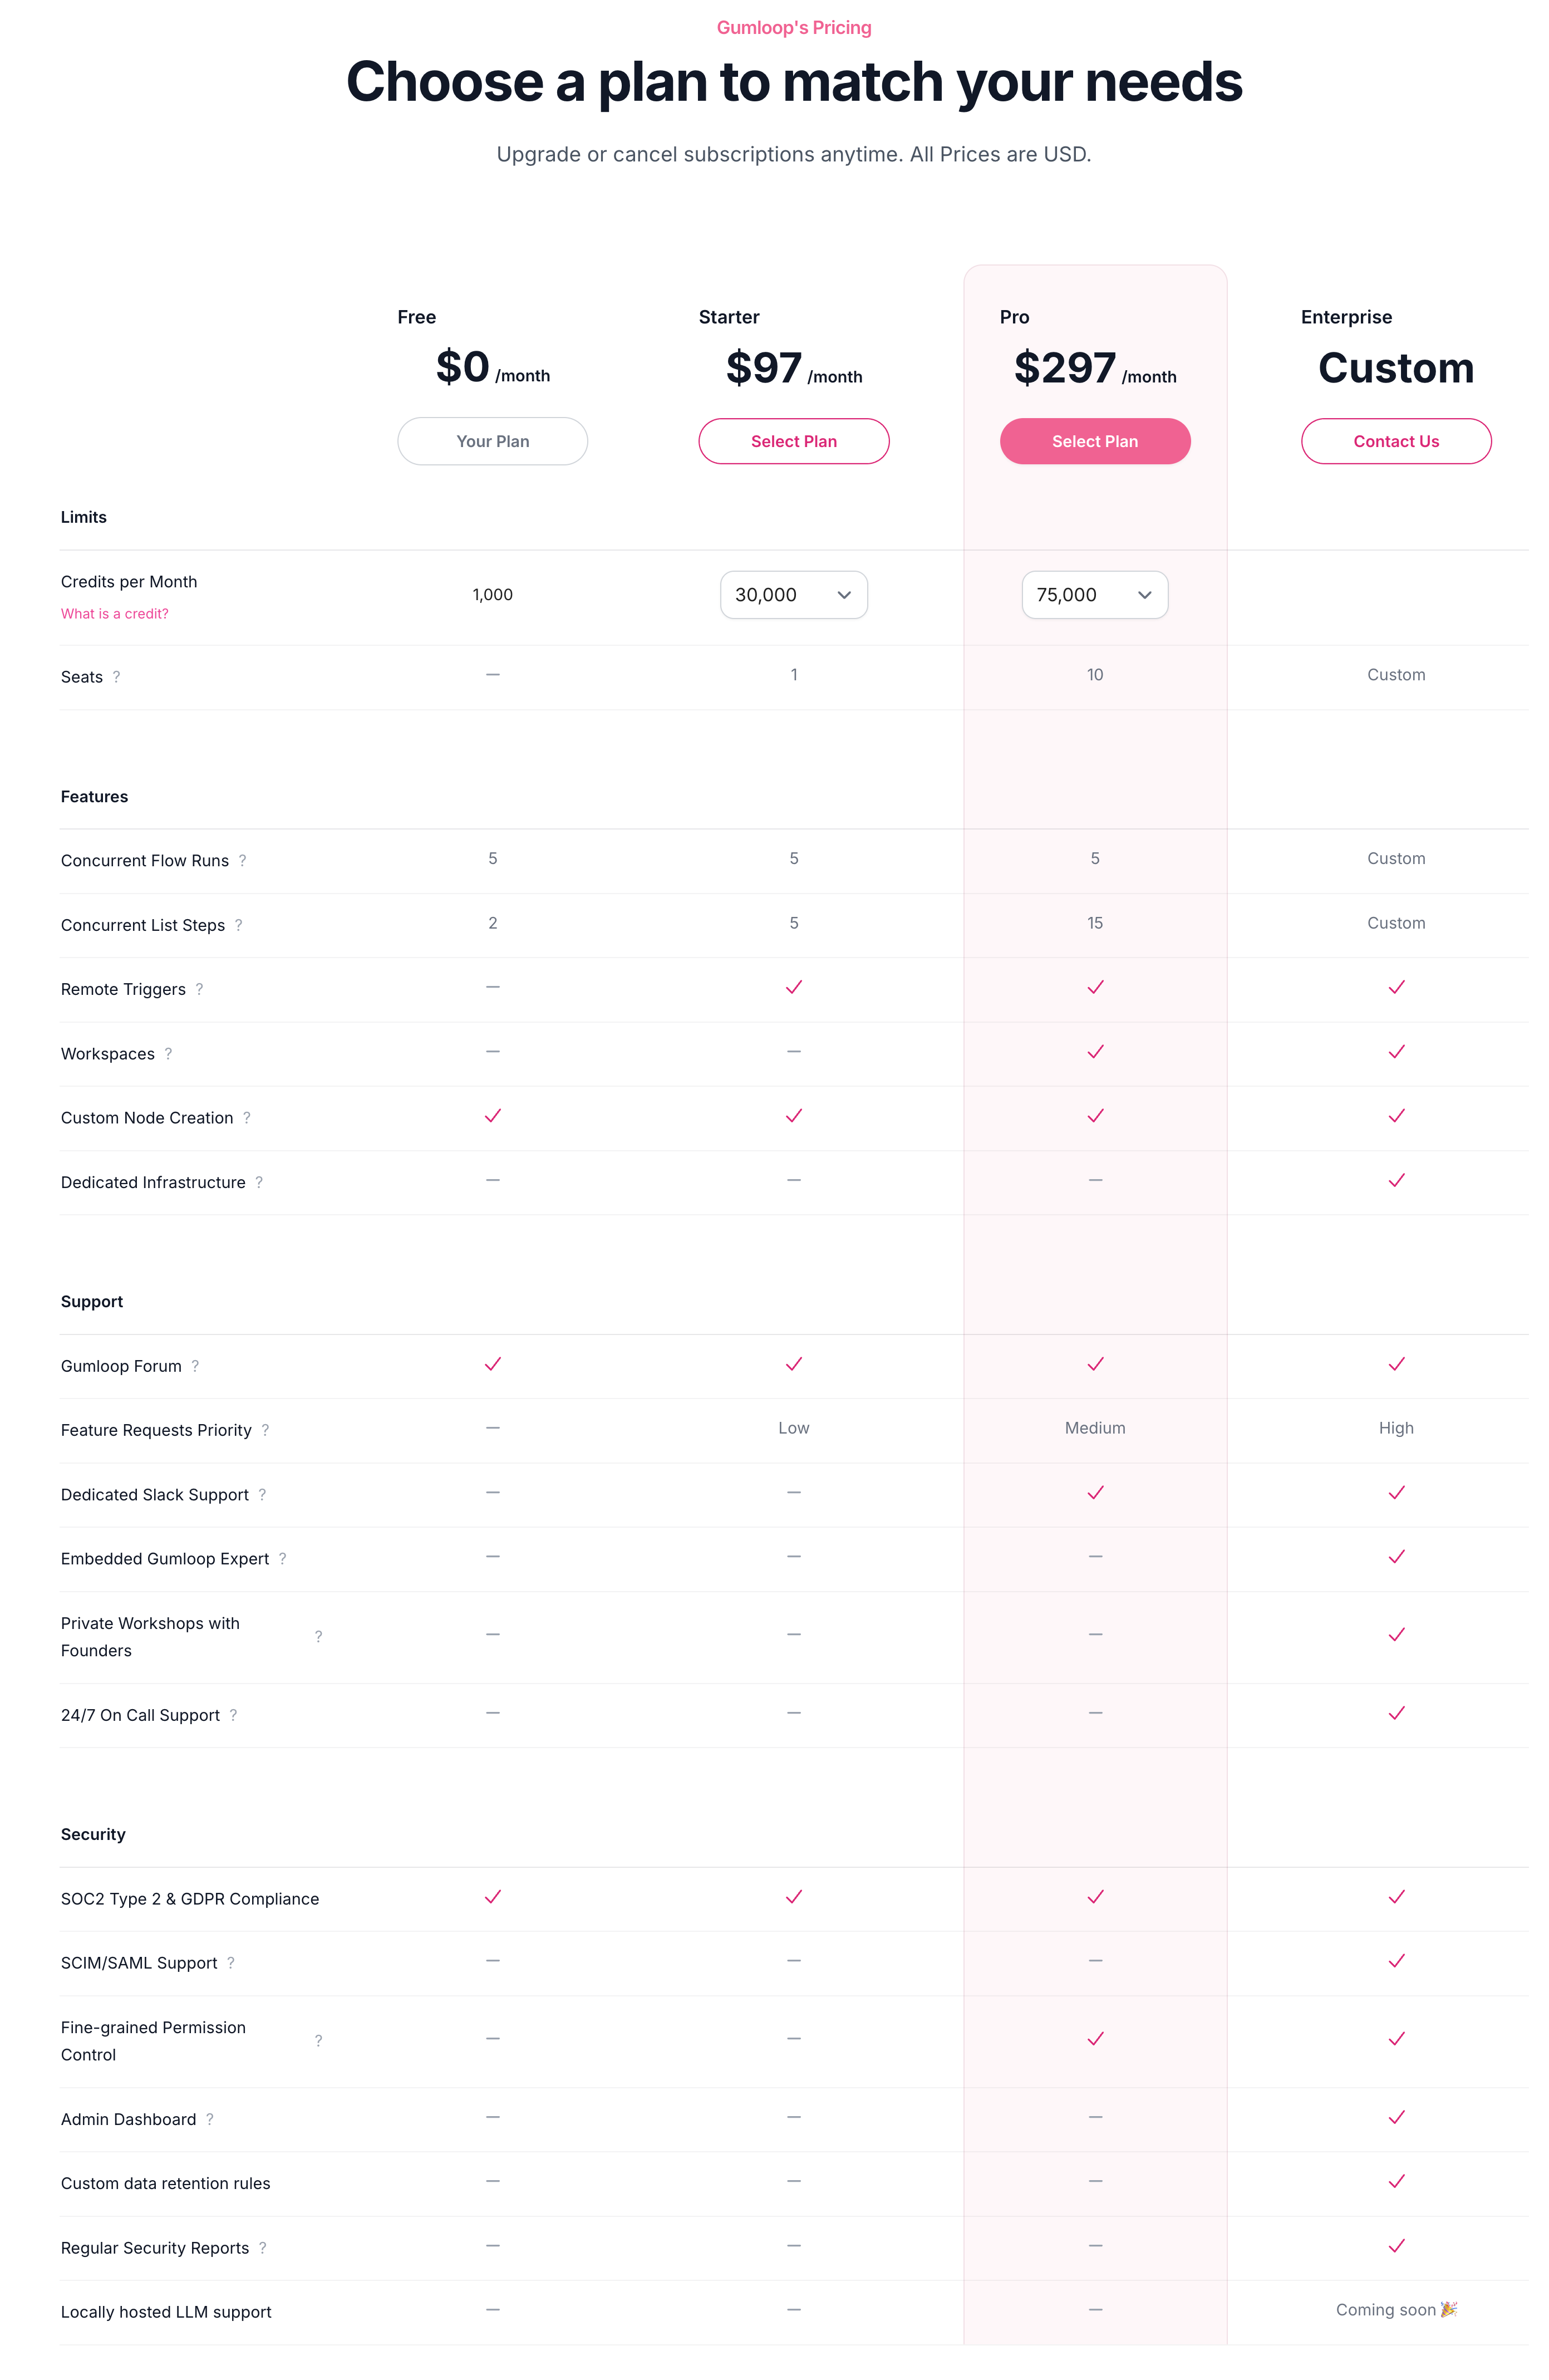The image size is (1549, 2380).
Task: Choose the Pro plan with Select Plan
Action: (x=1094, y=441)
